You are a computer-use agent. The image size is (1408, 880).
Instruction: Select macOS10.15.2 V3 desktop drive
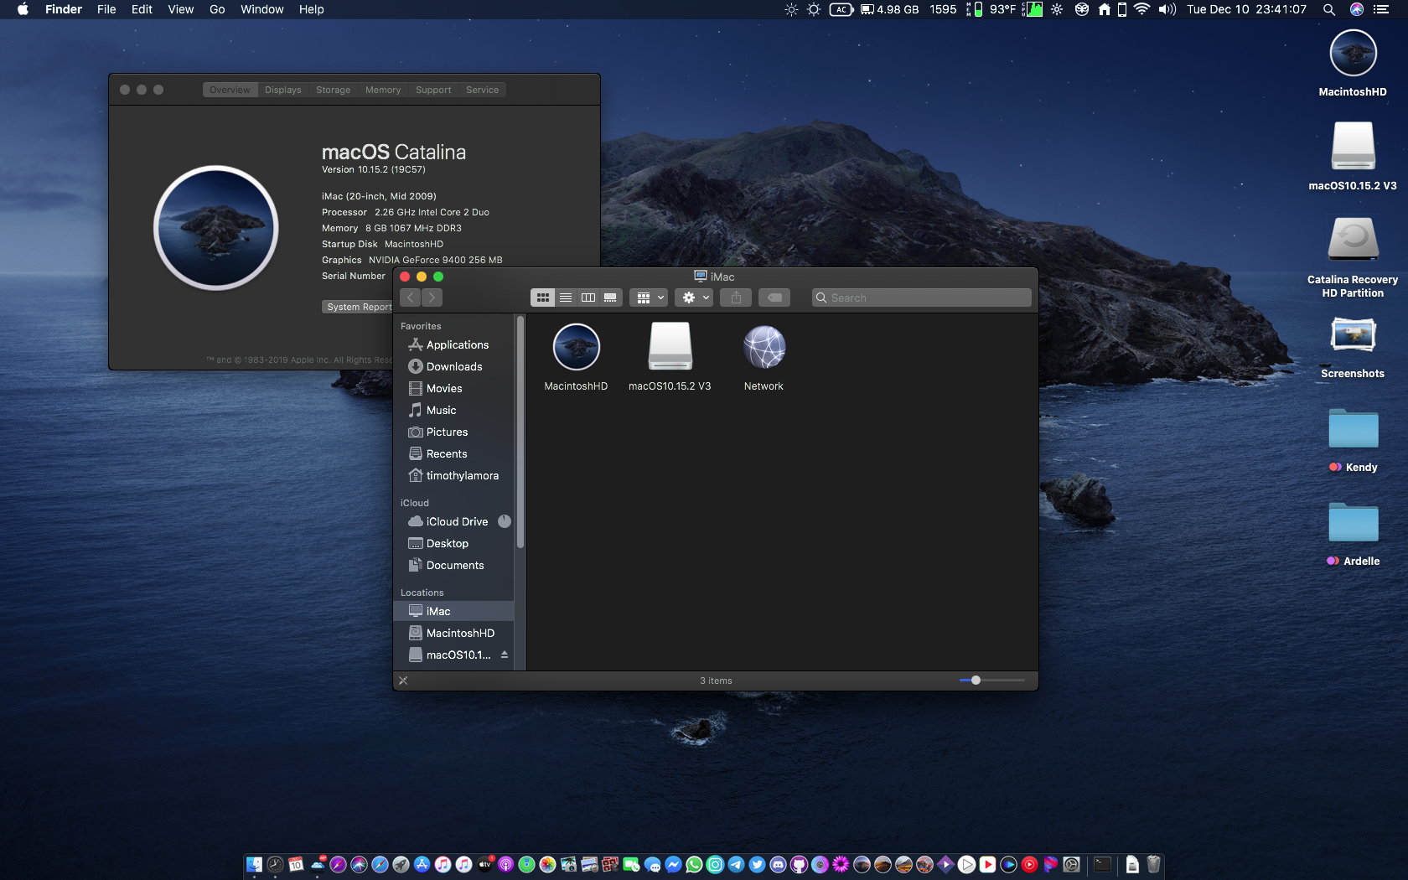click(1353, 157)
